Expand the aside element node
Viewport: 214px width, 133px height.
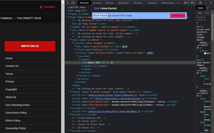(78, 76)
